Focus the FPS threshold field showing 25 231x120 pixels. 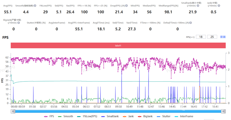tap(212, 37)
